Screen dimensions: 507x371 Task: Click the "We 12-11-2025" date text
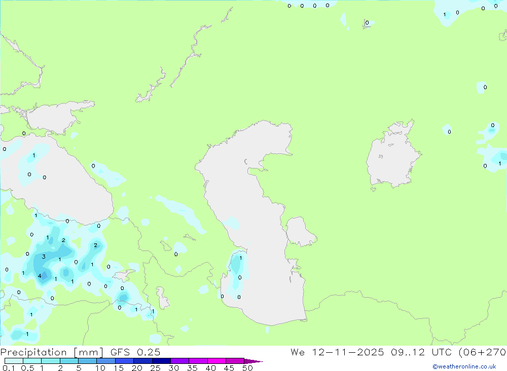337,352
